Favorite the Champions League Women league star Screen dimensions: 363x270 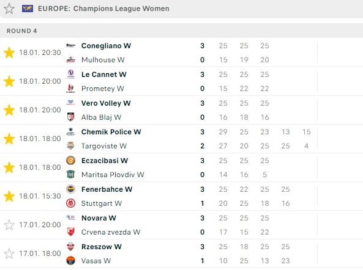pyautogui.click(x=9, y=9)
